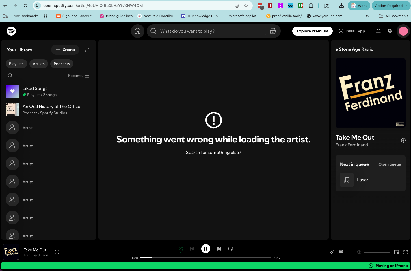Adjust the volume slider
This screenshot has width=411, height=271.
click(377, 252)
